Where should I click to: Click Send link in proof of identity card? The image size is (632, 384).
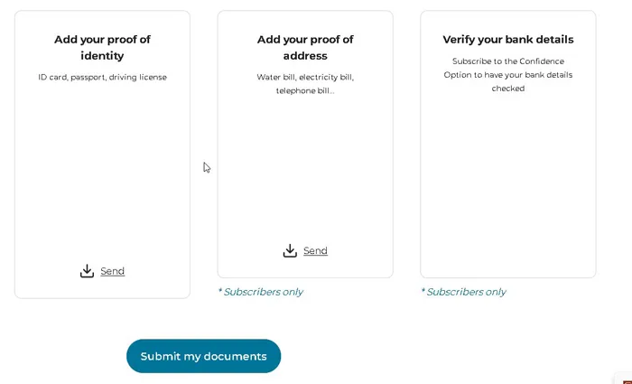113,271
